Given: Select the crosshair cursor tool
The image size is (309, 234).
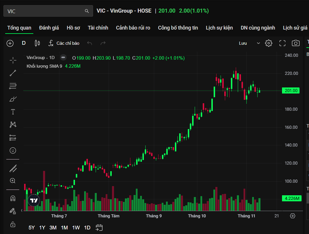Looking at the screenshot, I should point(13,60).
